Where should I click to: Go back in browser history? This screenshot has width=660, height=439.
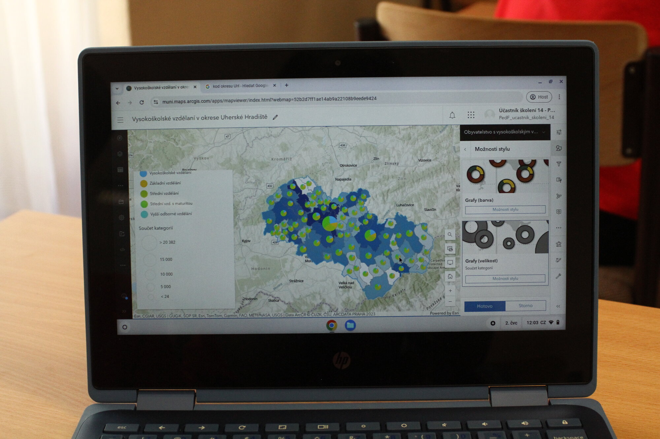pos(118,103)
